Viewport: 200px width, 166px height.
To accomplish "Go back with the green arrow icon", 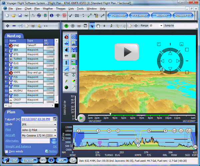I will [66, 26].
